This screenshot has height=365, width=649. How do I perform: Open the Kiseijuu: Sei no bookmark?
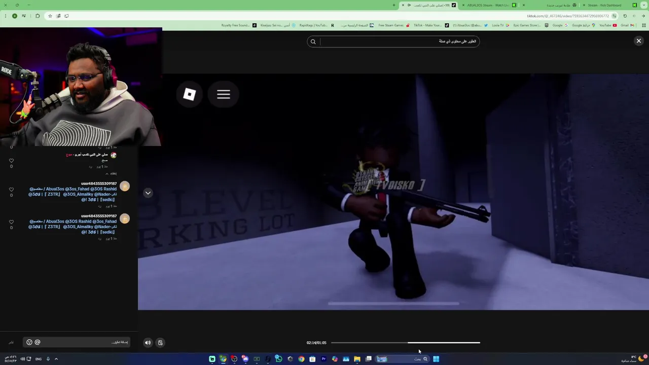(x=277, y=25)
